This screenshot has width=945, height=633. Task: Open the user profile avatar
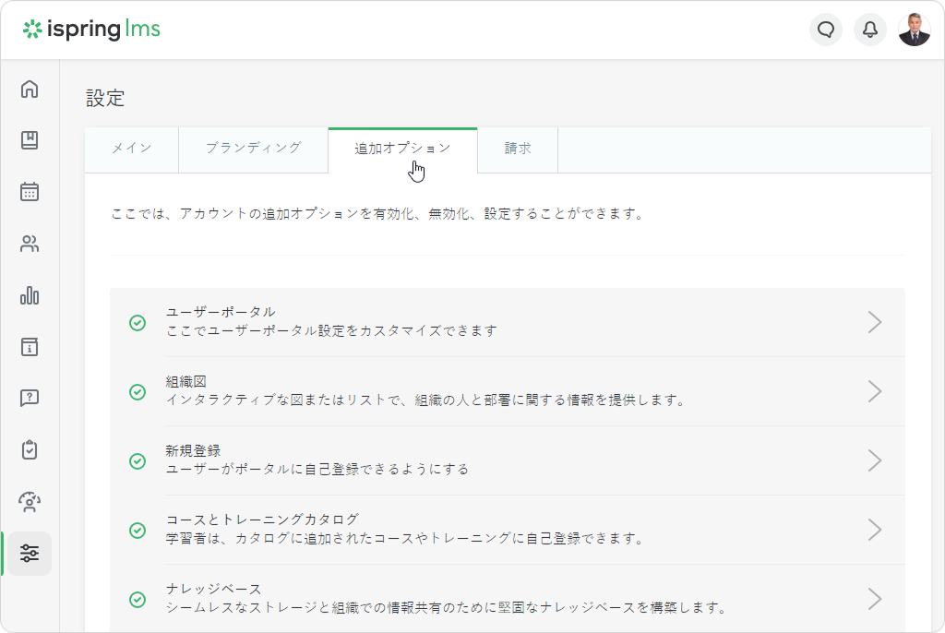click(x=914, y=30)
